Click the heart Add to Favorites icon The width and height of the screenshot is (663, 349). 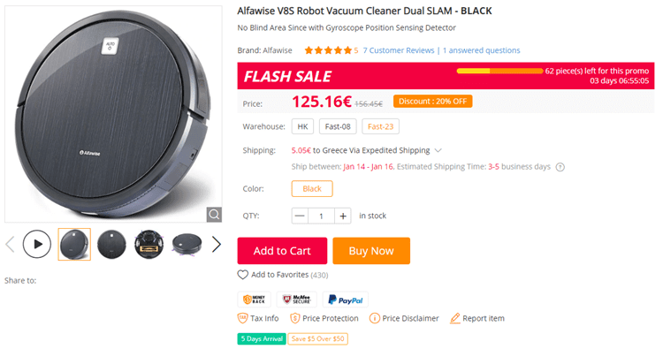pyautogui.click(x=243, y=275)
